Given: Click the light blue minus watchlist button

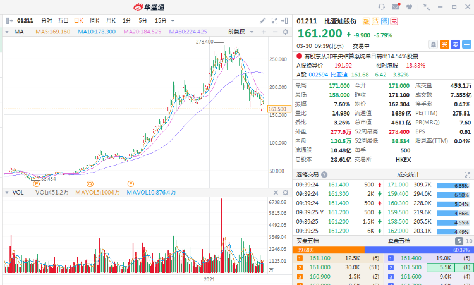Looking at the screenshot, I should pos(467,45).
